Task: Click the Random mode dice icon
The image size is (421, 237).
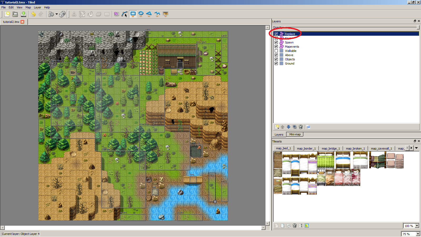Action: (62, 14)
